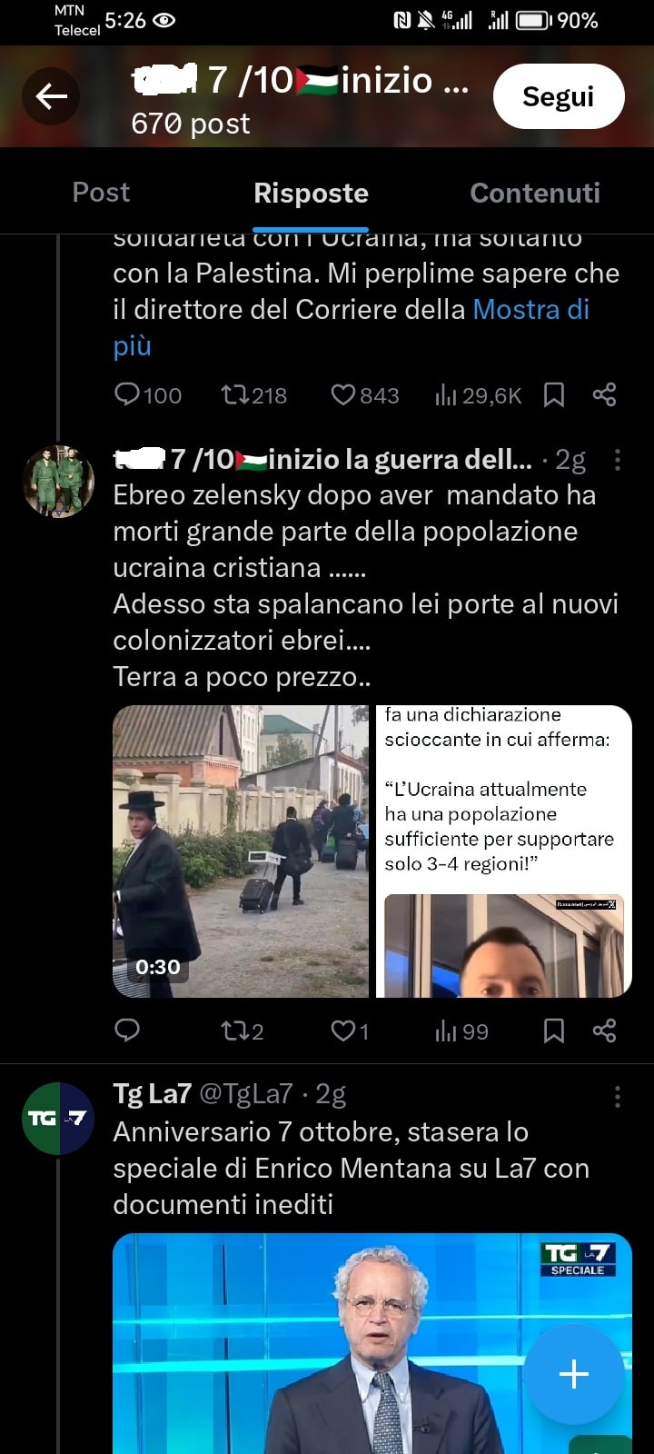
Task: Expand truncated text with Mostra di più
Action: 352,327
